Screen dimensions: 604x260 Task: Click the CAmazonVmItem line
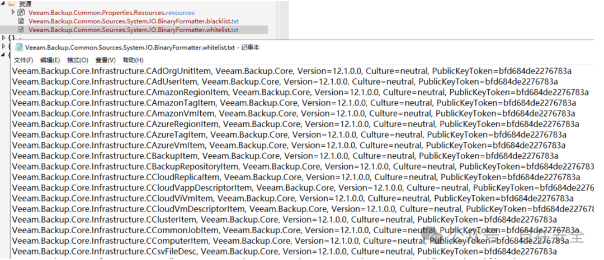[x=294, y=114]
